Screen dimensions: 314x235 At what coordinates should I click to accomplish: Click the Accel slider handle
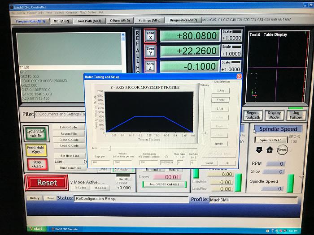coord(110,147)
